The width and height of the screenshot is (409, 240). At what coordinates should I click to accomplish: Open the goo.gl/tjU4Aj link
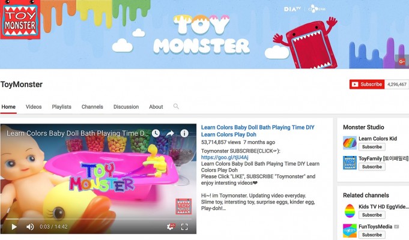[x=225, y=157]
